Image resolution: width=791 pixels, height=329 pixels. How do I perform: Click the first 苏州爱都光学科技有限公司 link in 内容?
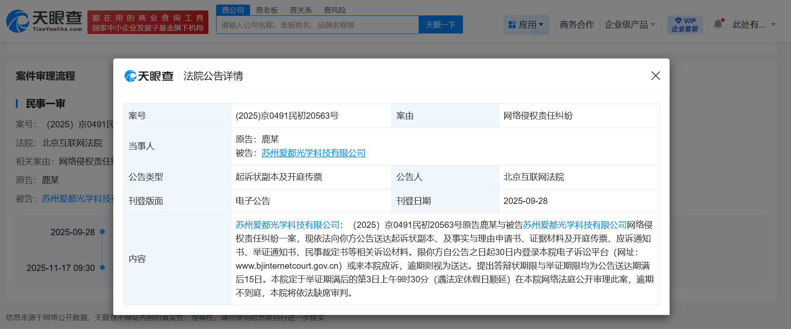[288, 225]
